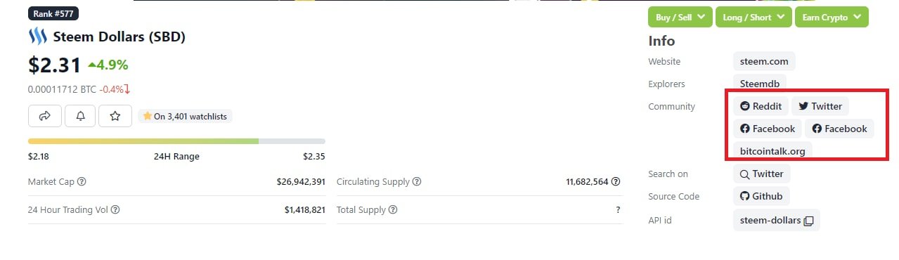Click the Steem Dollars logo icon
Image resolution: width=899 pixels, height=260 pixels.
click(x=37, y=37)
